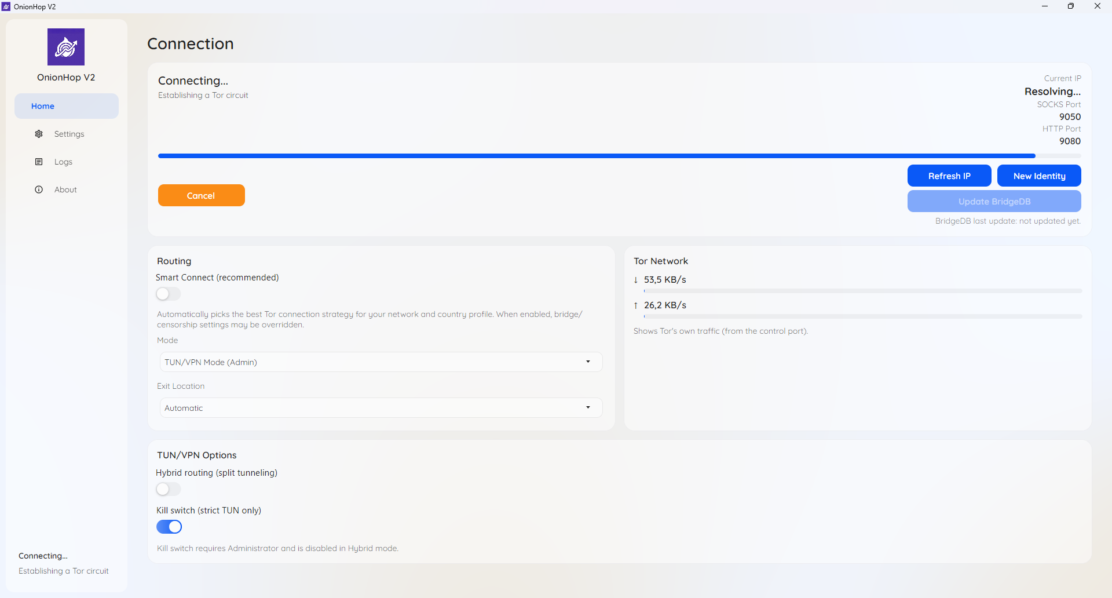The image size is (1112, 598).
Task: Click the Update BridgeDB button
Action: tap(994, 201)
